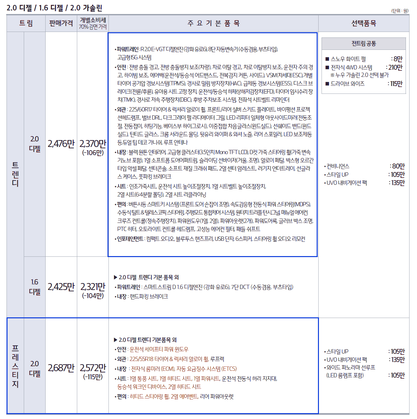Click '스타일 UP' in the 프레스티지 options

(x=338, y=352)
